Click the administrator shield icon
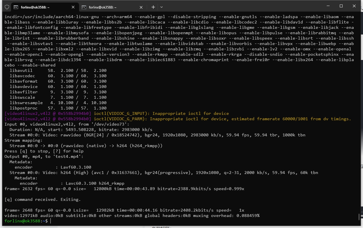 coord(7,7)
